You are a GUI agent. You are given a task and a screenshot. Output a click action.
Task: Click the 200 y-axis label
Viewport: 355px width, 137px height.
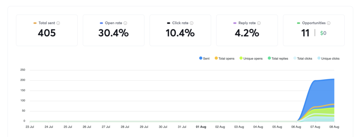23,80
